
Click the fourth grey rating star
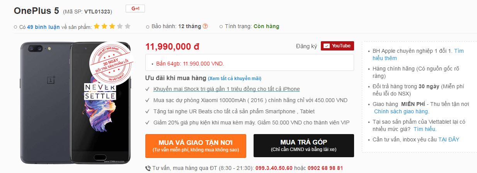point(120,27)
